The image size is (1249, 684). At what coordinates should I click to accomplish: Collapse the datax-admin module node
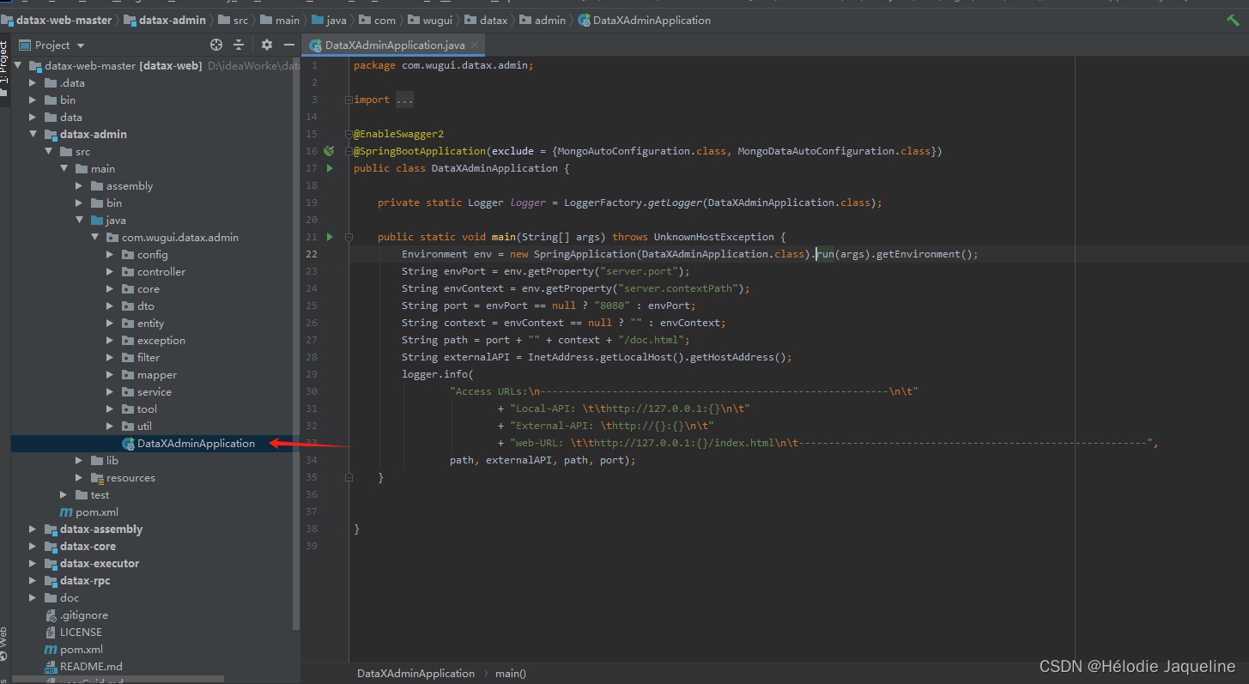[33, 135]
